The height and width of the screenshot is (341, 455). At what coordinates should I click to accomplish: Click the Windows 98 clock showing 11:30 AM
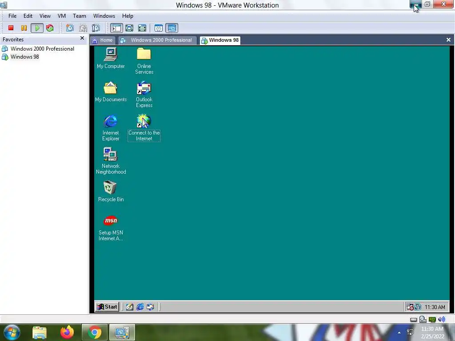[435, 307]
